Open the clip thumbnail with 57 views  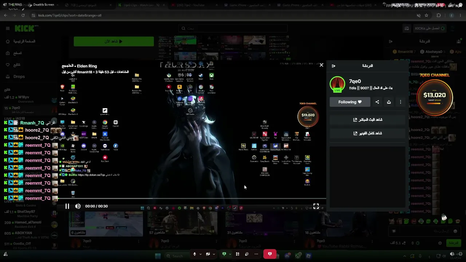(x=182, y=223)
